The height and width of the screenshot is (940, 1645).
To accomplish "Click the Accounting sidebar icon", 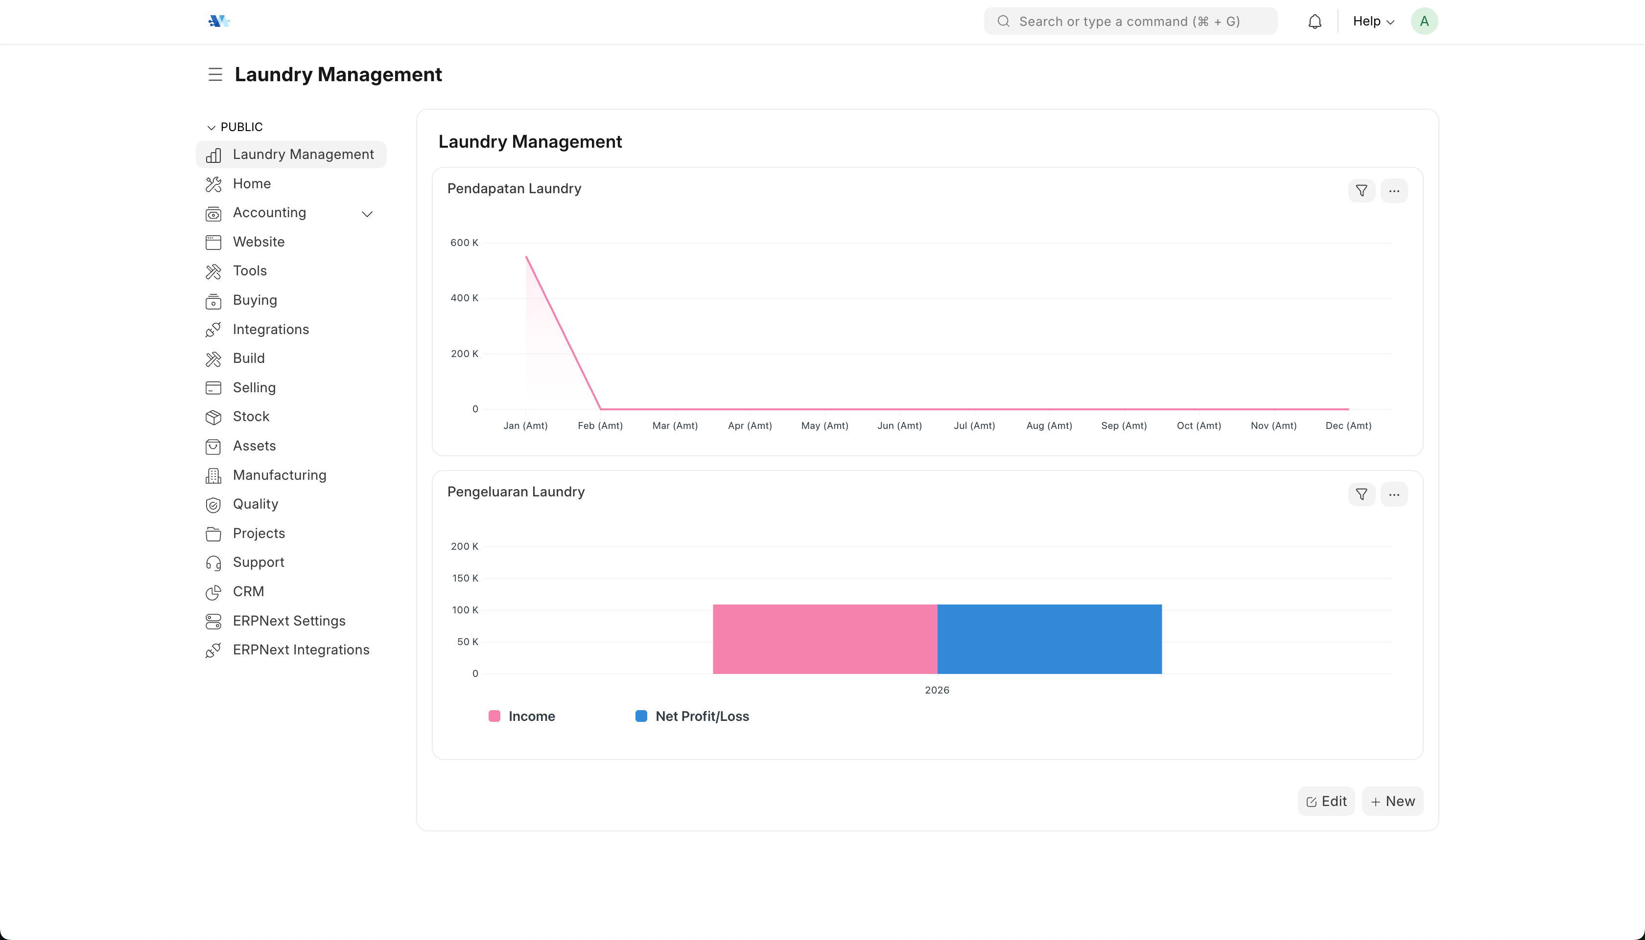I will point(213,213).
